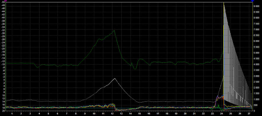This screenshot has width=262, height=116.
Task: Click the light green vertical left axis line
Action: (6, 57)
